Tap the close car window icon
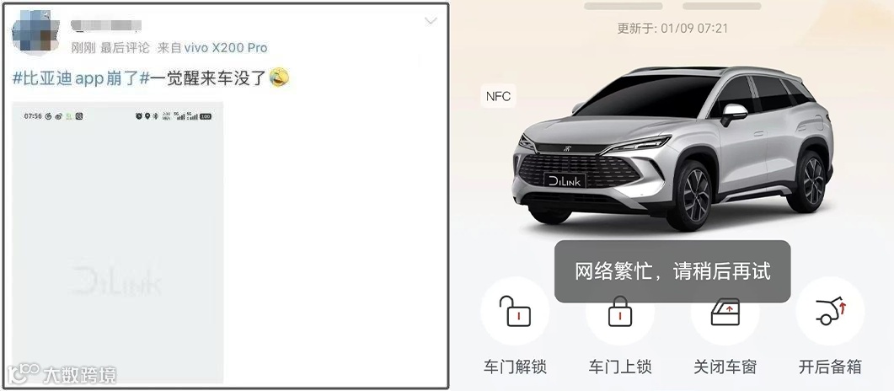Viewport: 894px width, 391px height. 725,312
